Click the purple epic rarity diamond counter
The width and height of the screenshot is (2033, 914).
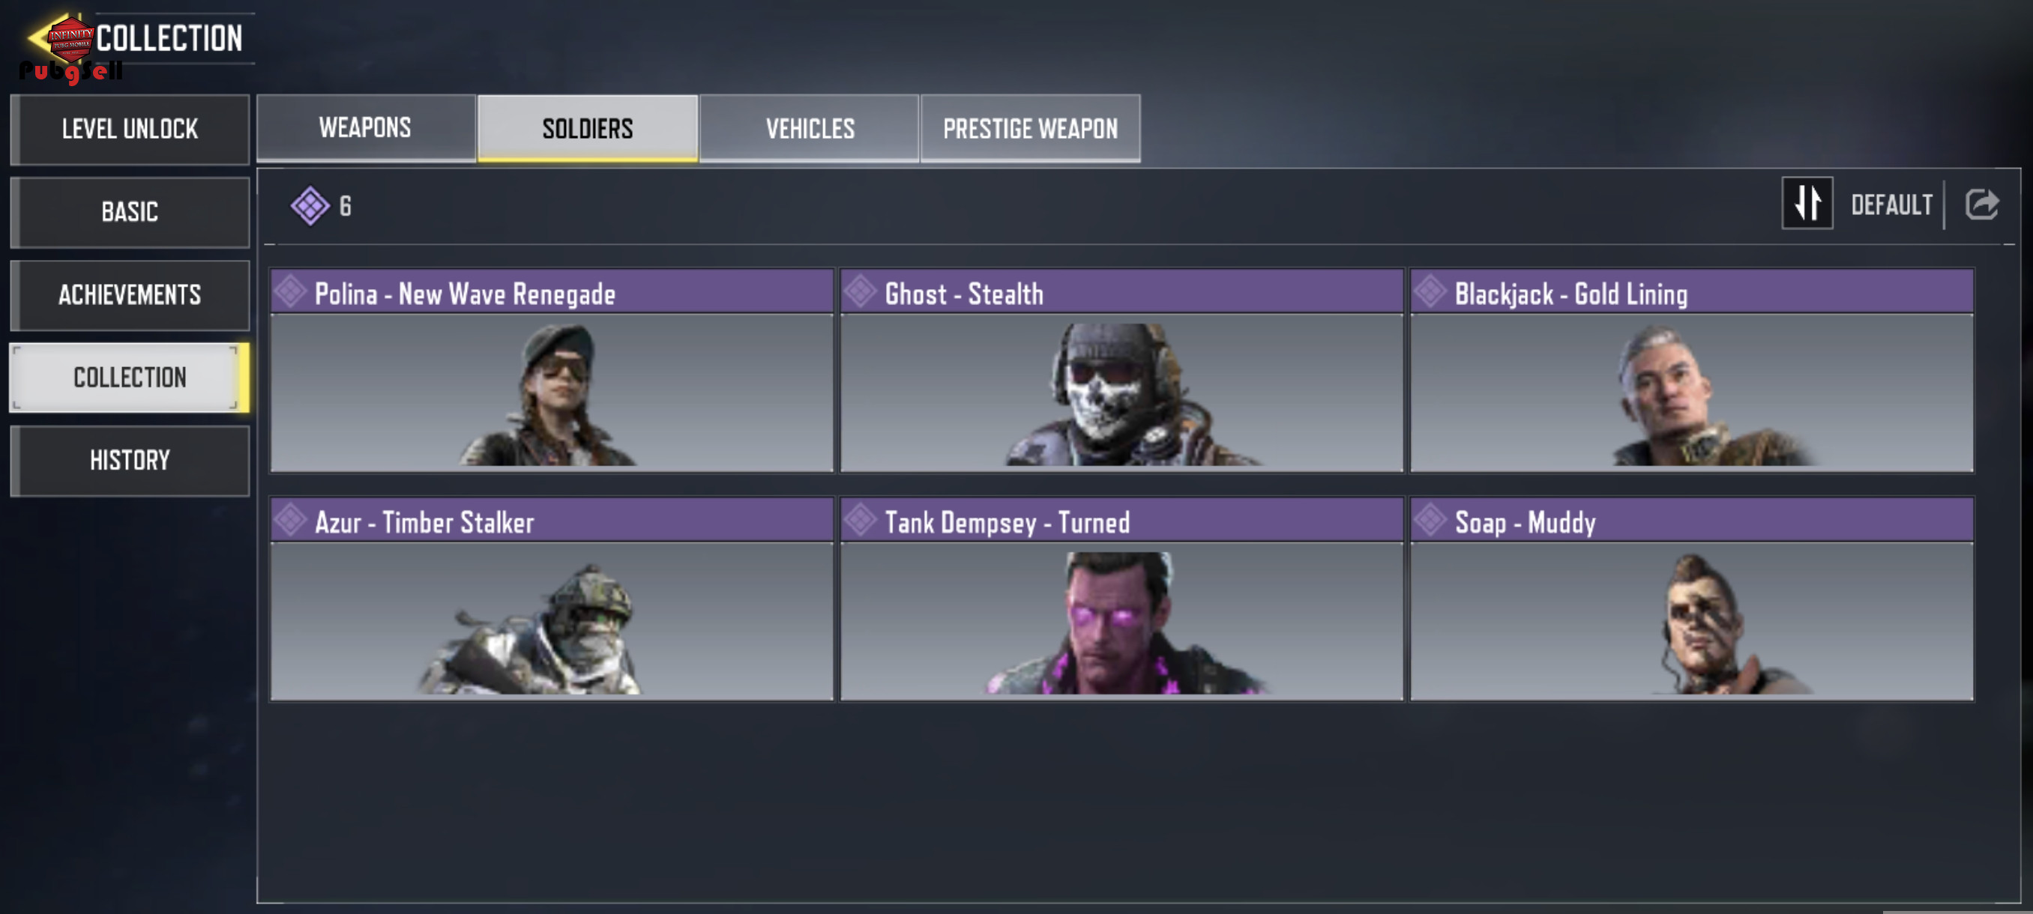point(322,206)
